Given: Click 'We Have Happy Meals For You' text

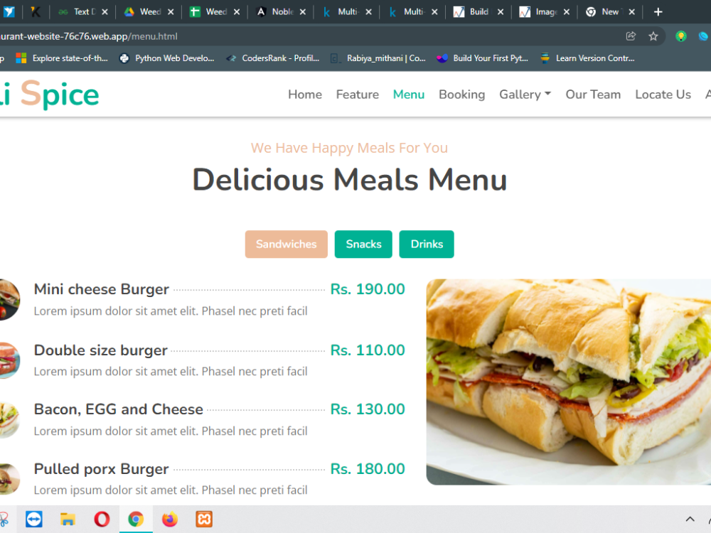Looking at the screenshot, I should (x=349, y=148).
